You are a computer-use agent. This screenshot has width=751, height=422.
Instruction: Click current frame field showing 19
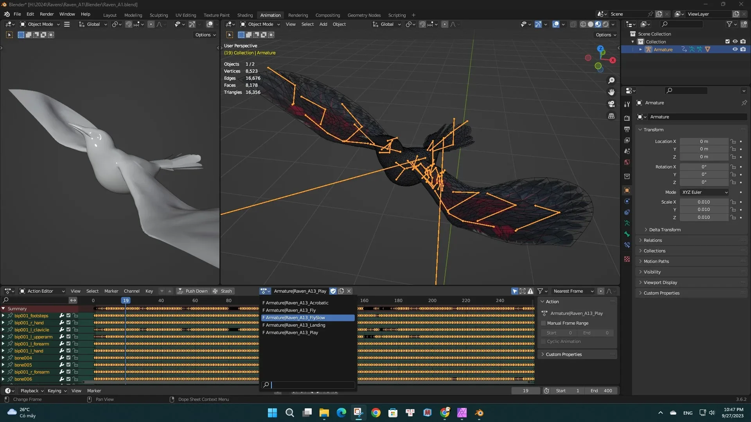pyautogui.click(x=525, y=391)
